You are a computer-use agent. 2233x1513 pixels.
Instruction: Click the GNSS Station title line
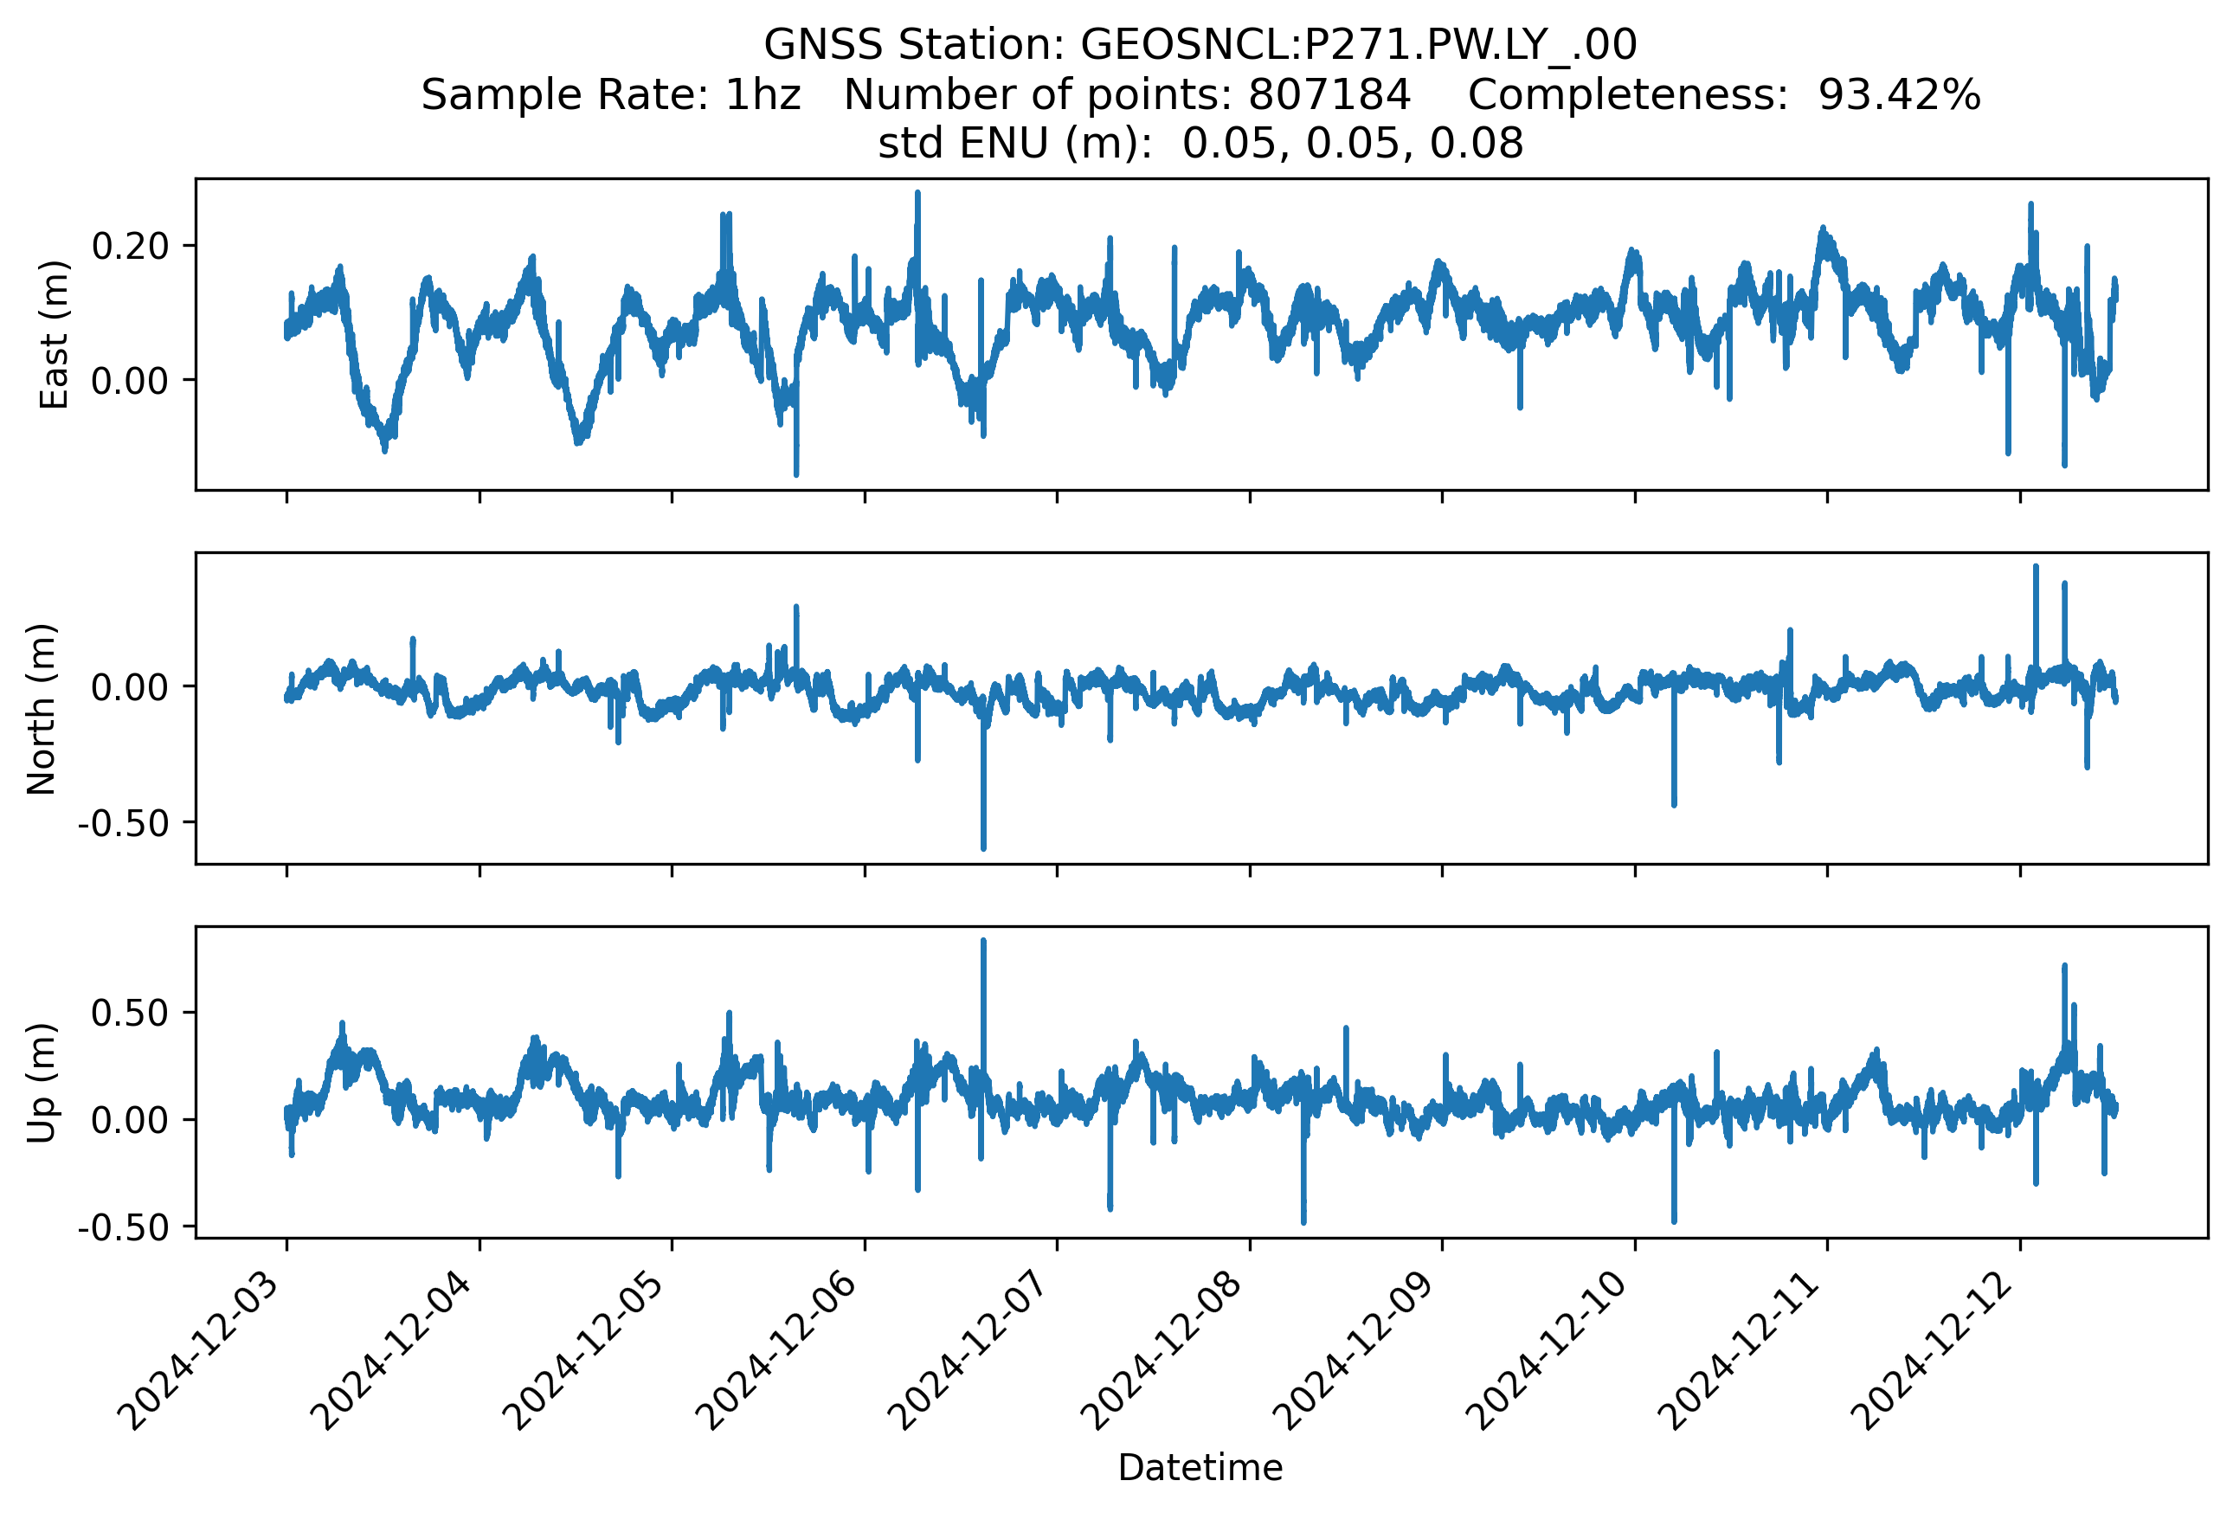[x=1200, y=45]
